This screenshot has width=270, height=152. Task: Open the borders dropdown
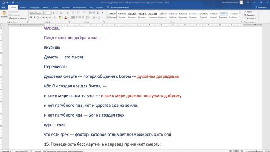[102, 17]
